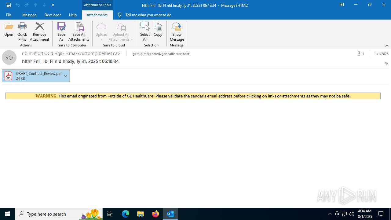Click the attachment count paperclip icon
Viewport: 391px width, 220px height.
[x=359, y=53]
